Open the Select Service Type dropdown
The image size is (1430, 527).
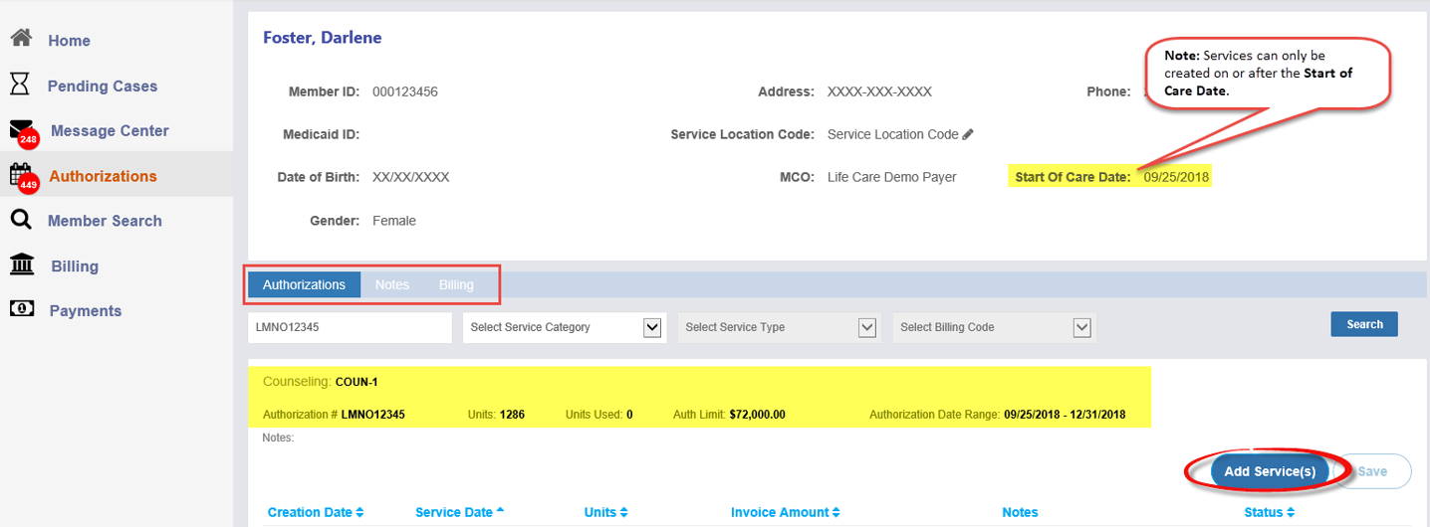pos(866,327)
